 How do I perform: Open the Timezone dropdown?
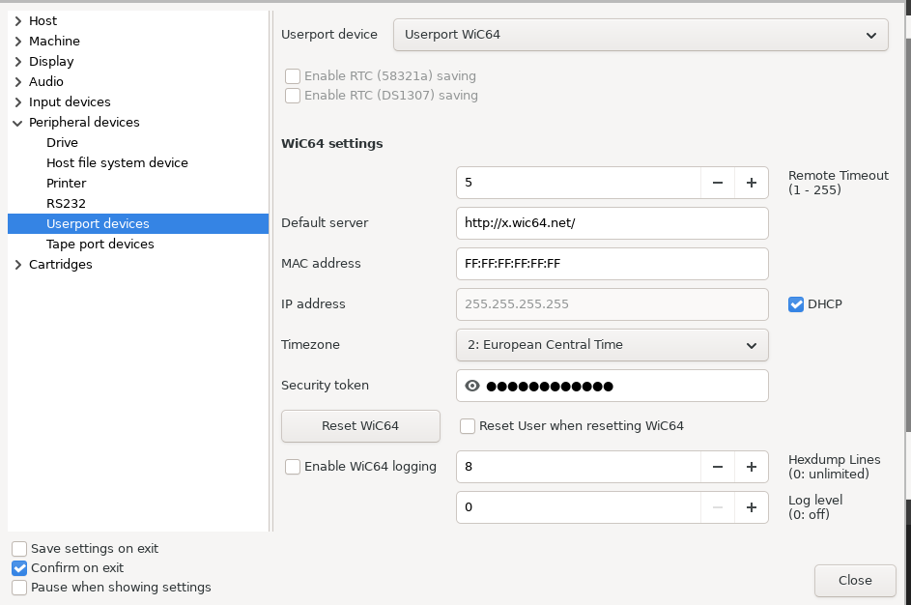[612, 345]
